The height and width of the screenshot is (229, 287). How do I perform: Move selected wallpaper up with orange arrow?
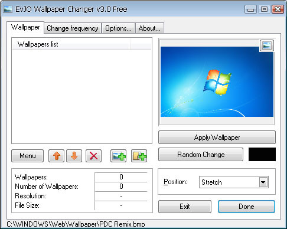(x=56, y=156)
